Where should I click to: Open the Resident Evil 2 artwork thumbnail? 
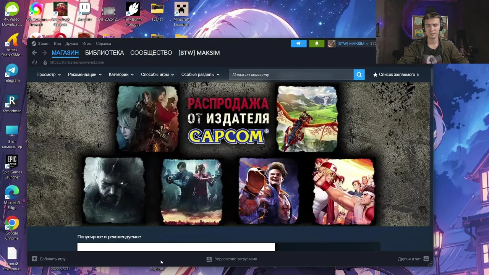point(192,191)
